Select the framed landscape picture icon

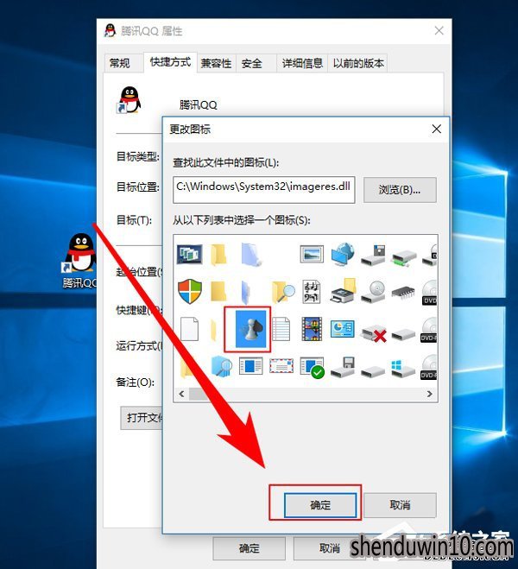pyautogui.click(x=312, y=254)
